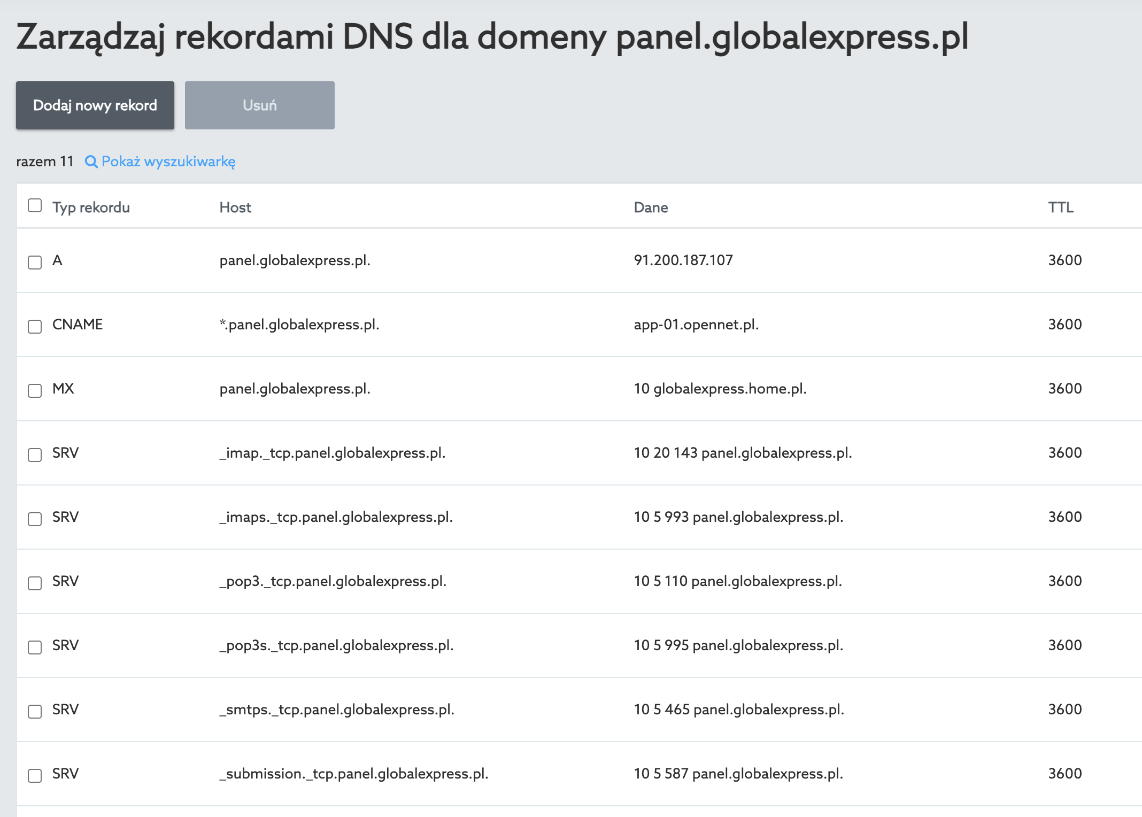Click 10 globalexpress.home.pl. MX data
1142x817 pixels.
(x=720, y=389)
